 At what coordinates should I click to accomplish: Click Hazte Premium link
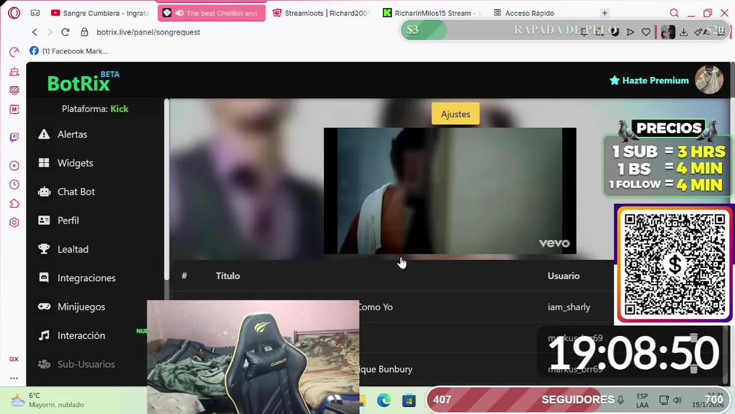pos(649,80)
